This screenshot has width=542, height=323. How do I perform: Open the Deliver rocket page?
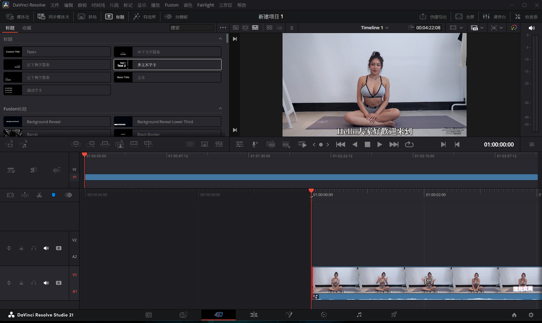(x=394, y=315)
